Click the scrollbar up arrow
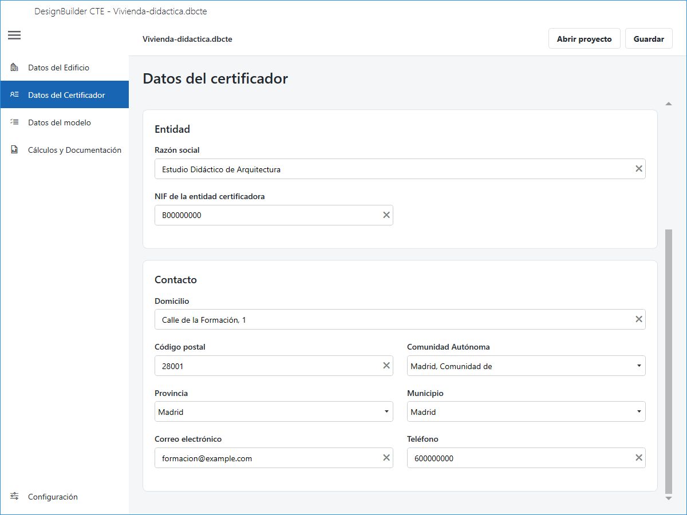This screenshot has width=687, height=515. click(668, 104)
